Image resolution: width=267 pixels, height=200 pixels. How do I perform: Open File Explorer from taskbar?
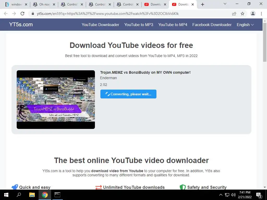pyautogui.click(x=32, y=195)
